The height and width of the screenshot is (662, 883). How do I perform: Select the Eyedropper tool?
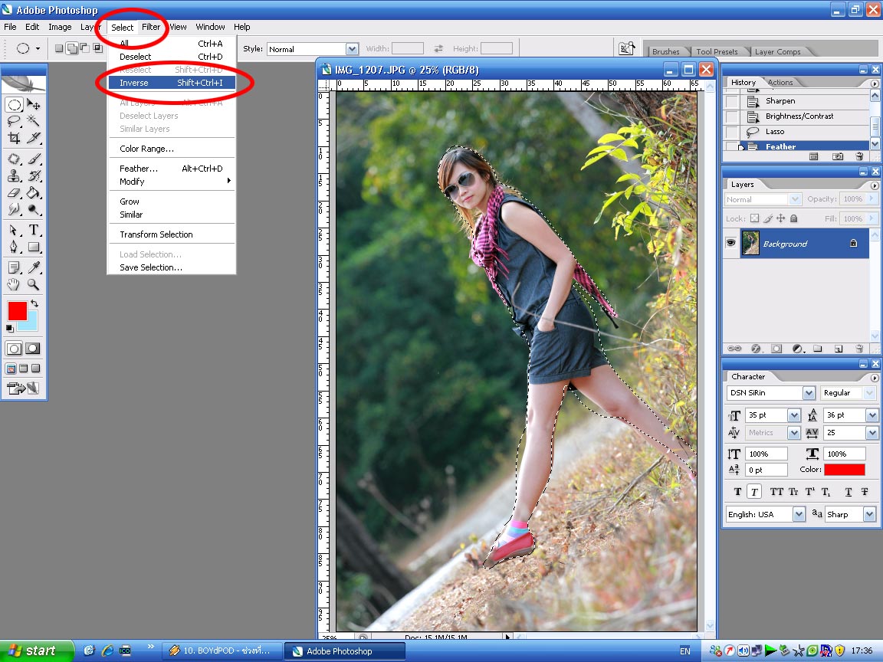click(x=33, y=267)
